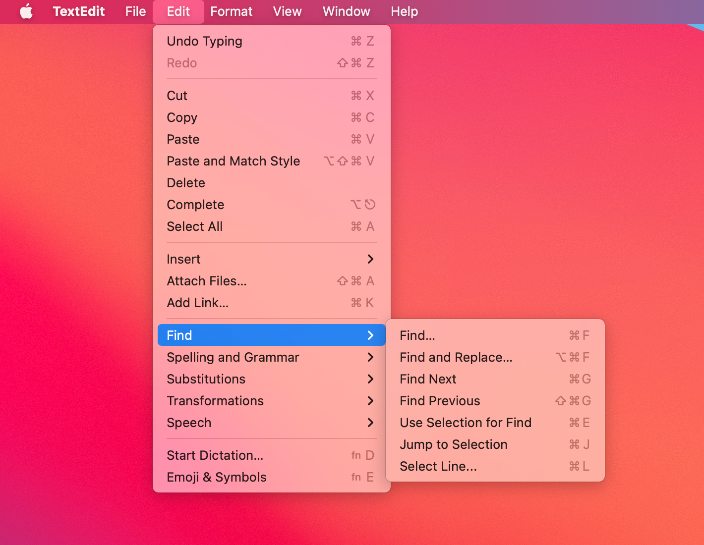The width and height of the screenshot is (704, 545).
Task: Open the Format menu
Action: pos(232,11)
